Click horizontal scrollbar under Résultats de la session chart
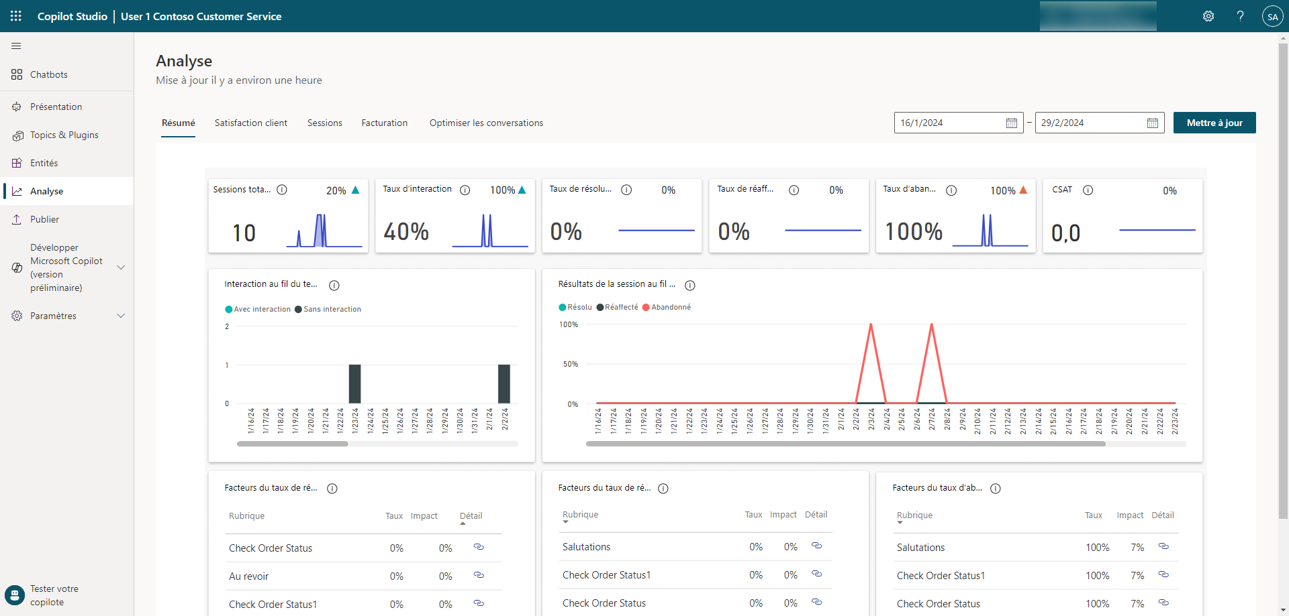 coord(846,444)
